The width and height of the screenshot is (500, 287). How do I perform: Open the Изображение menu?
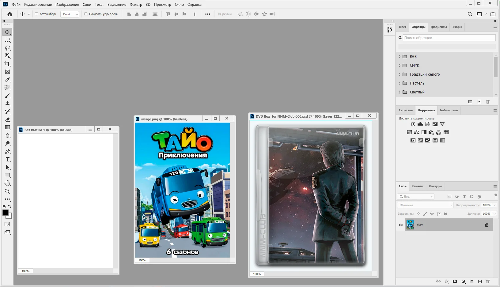[x=67, y=5]
